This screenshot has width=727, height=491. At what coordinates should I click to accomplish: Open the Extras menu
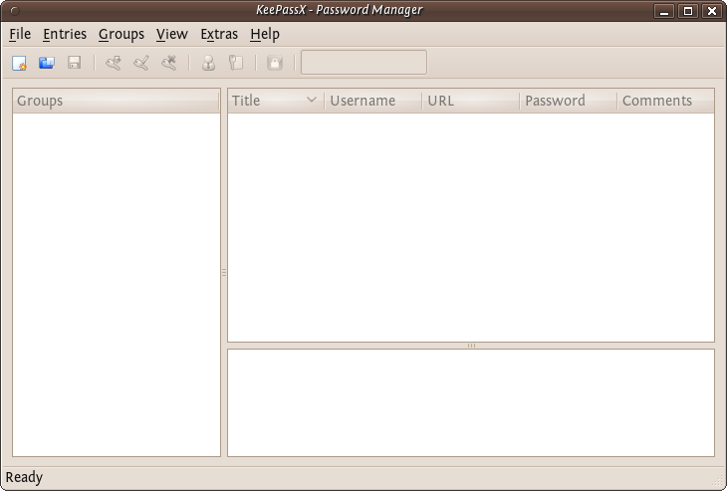coord(219,34)
